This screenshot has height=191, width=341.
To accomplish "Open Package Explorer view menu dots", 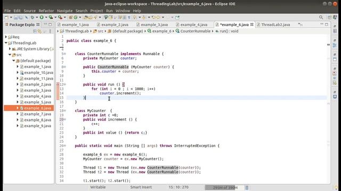I will (x=50, y=31).
